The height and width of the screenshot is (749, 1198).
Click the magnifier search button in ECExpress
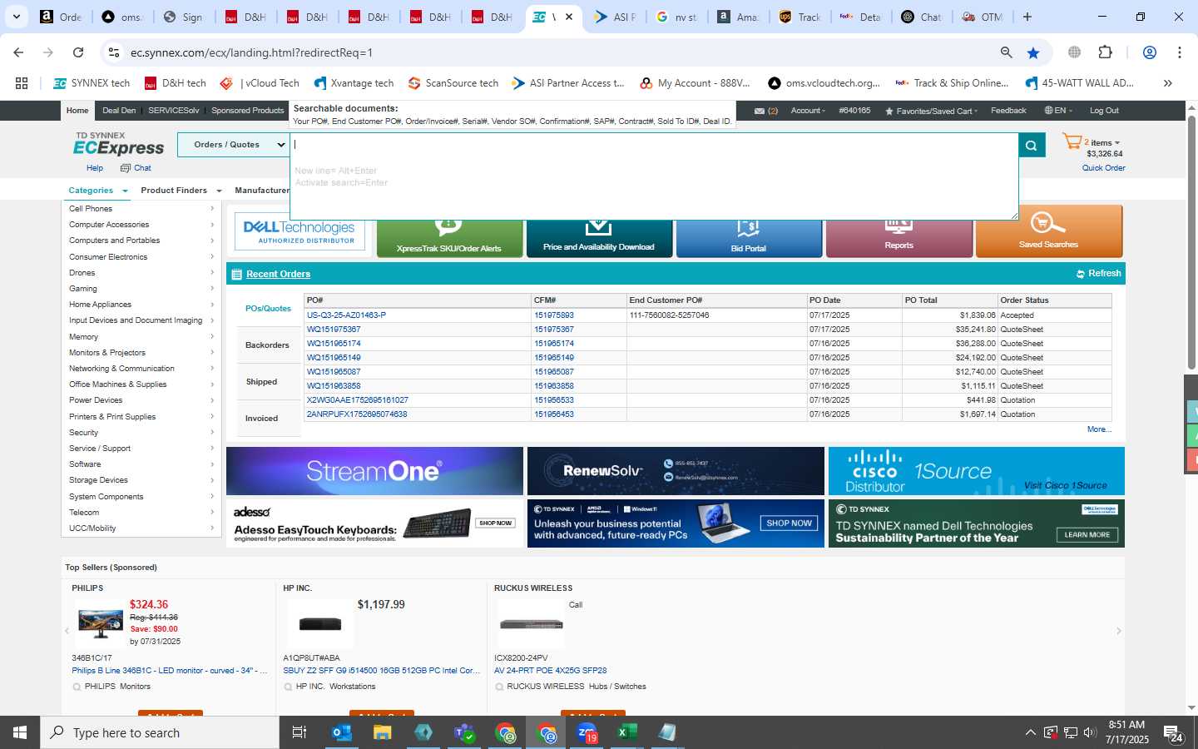click(1031, 145)
